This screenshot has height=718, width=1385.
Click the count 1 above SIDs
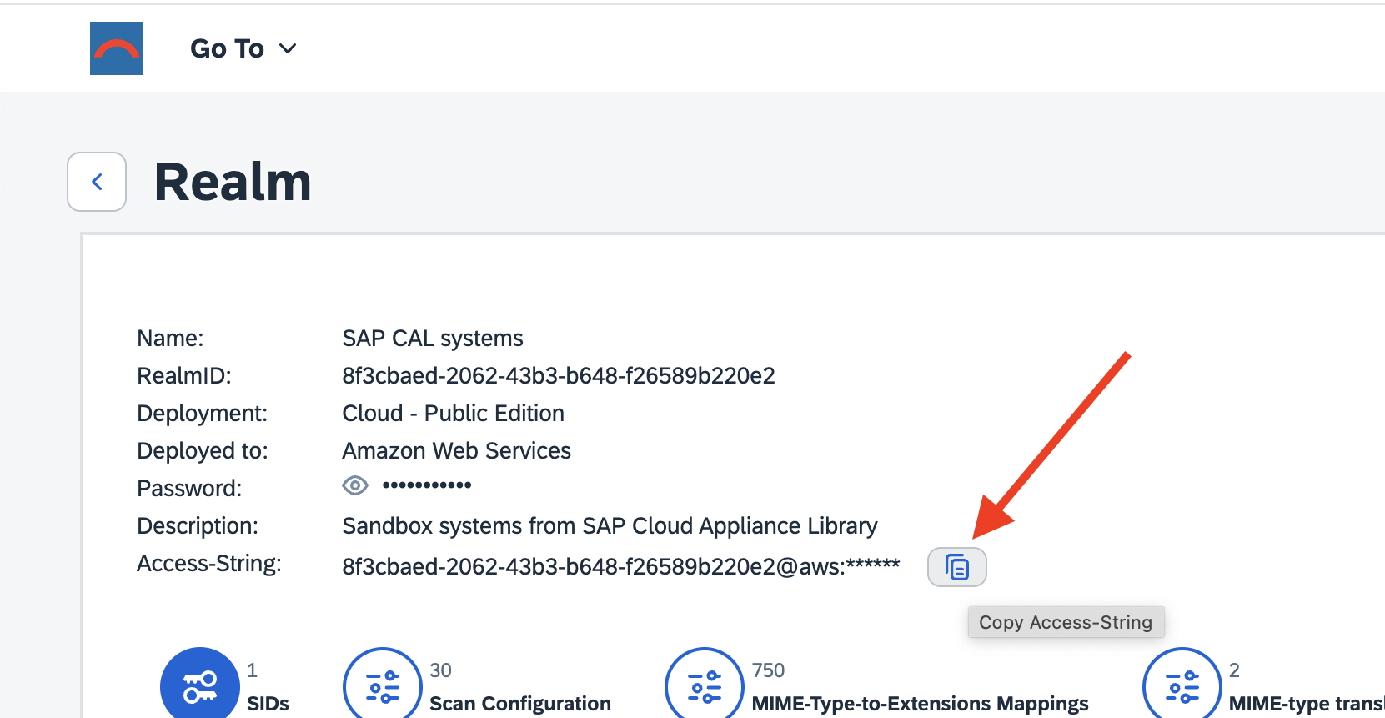pyautogui.click(x=252, y=670)
